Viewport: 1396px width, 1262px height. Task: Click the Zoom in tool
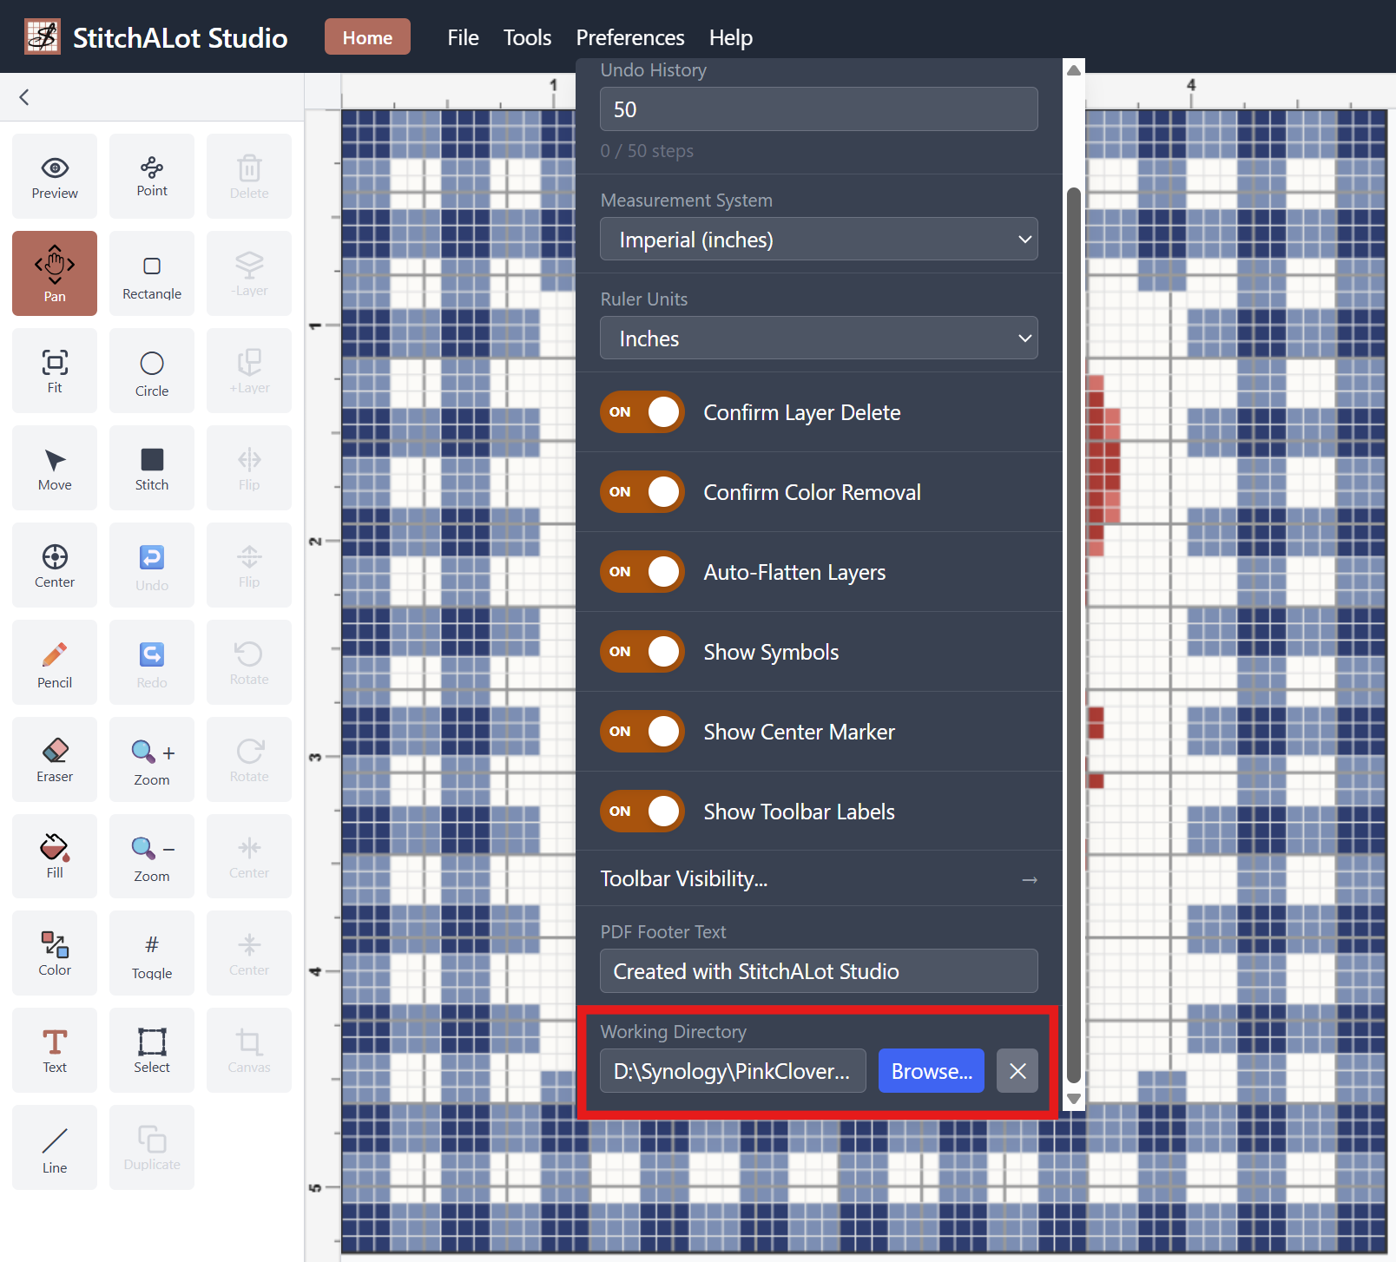(152, 760)
